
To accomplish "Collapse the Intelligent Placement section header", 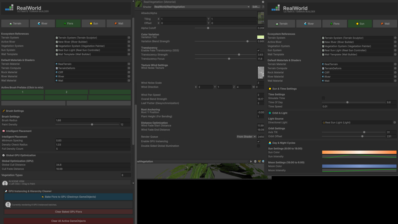I will coord(66,131).
